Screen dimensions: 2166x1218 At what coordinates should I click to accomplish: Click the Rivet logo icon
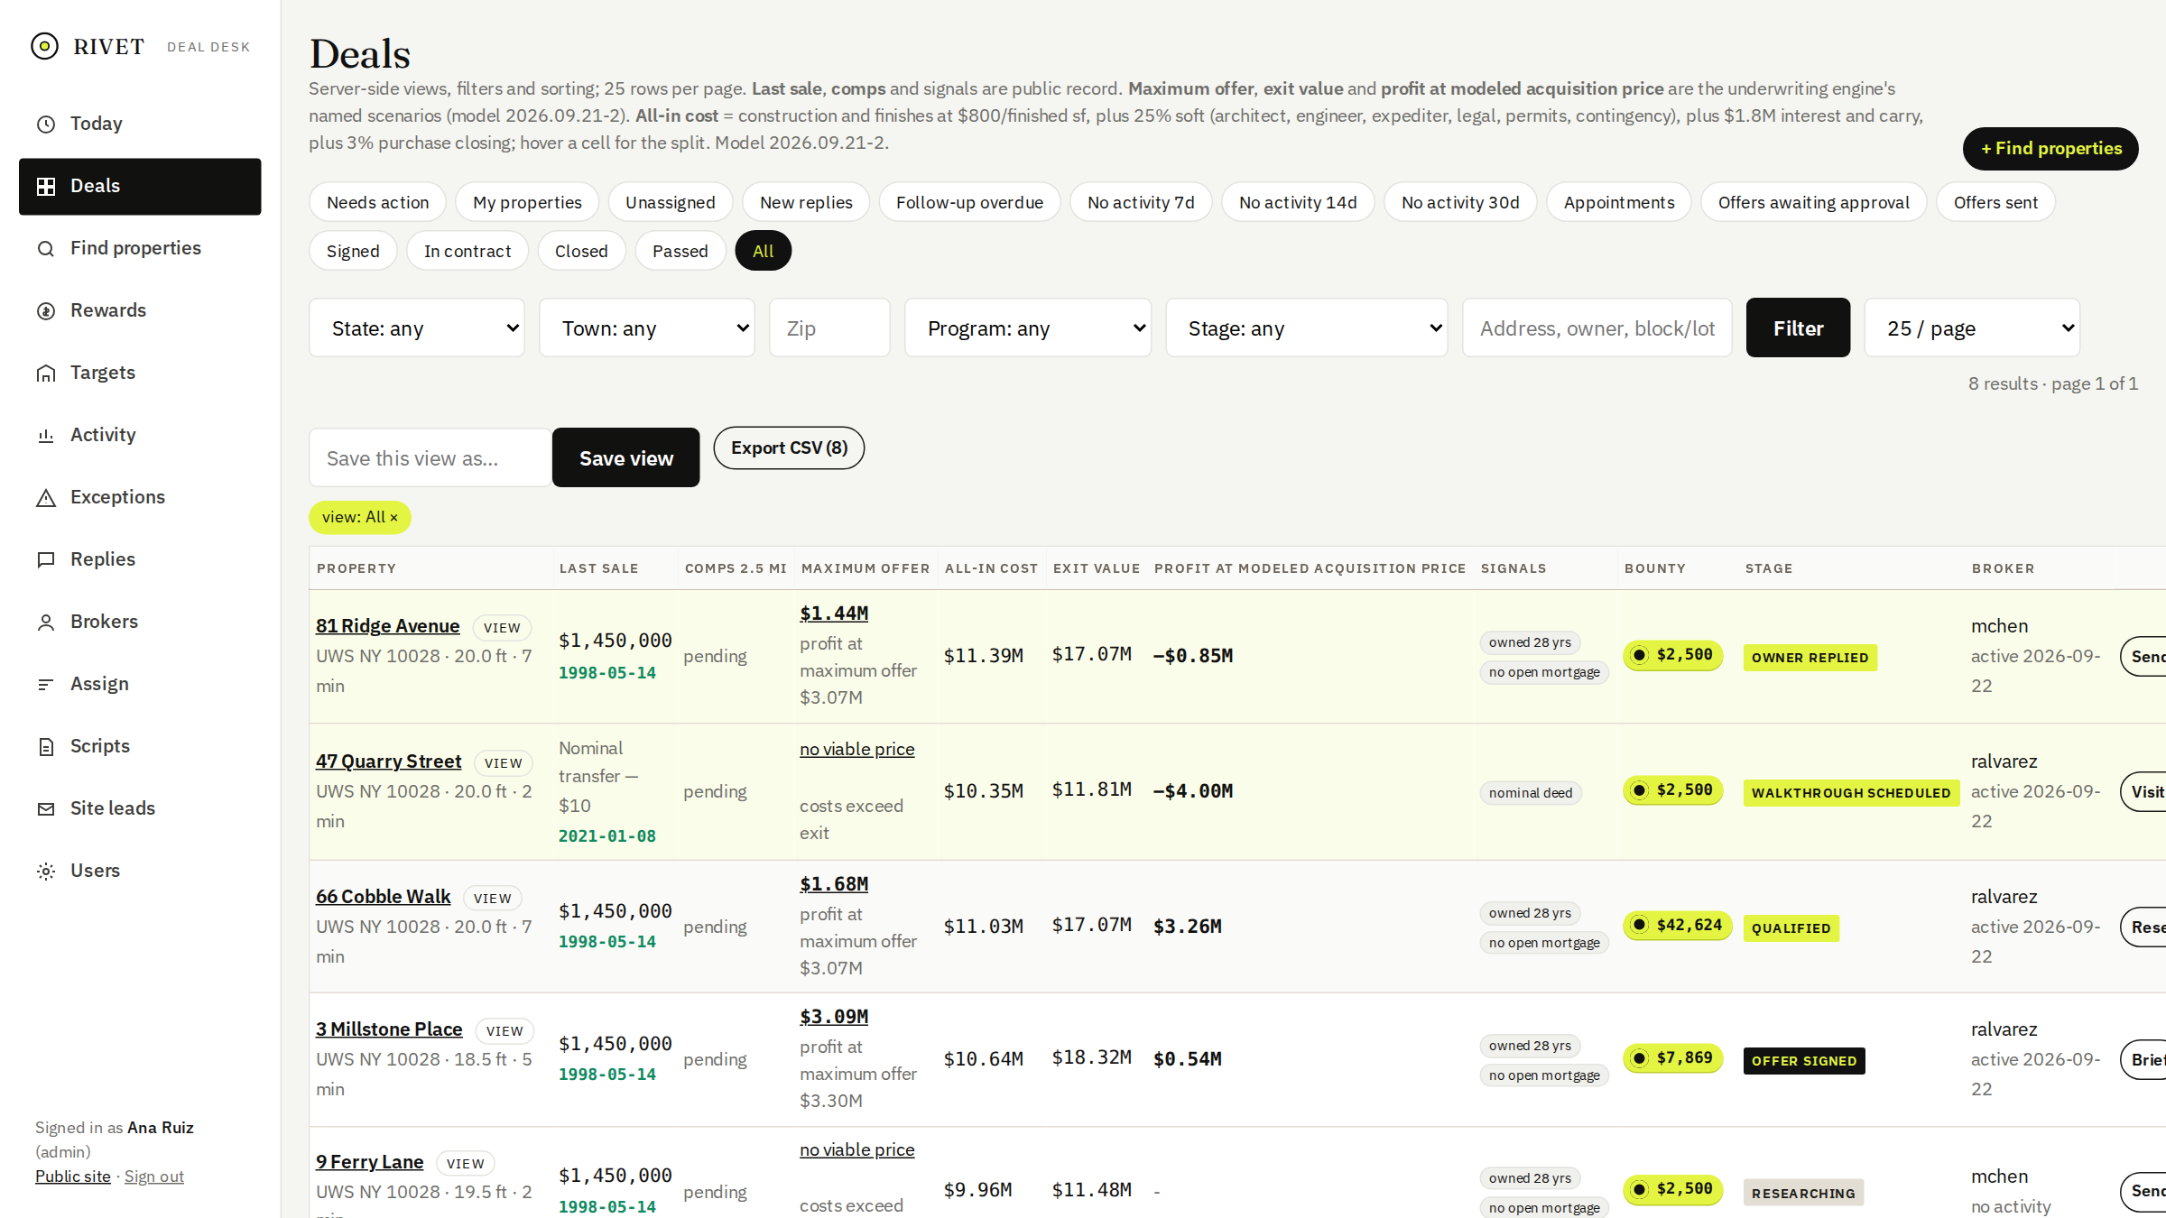(x=44, y=46)
